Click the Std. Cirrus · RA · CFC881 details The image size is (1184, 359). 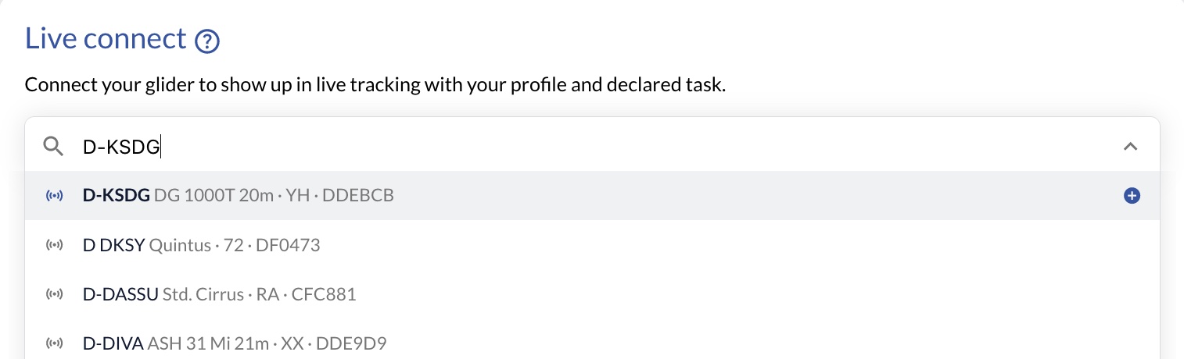(x=260, y=295)
